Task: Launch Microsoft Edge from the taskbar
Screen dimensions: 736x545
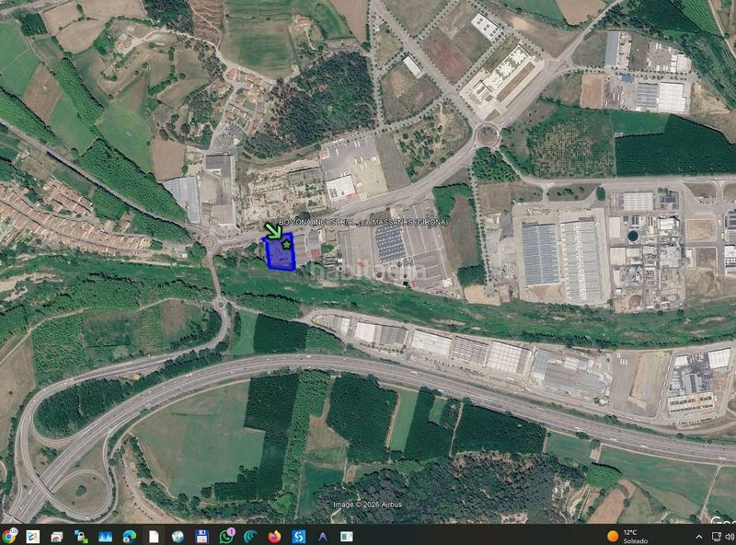Action: [x=130, y=536]
